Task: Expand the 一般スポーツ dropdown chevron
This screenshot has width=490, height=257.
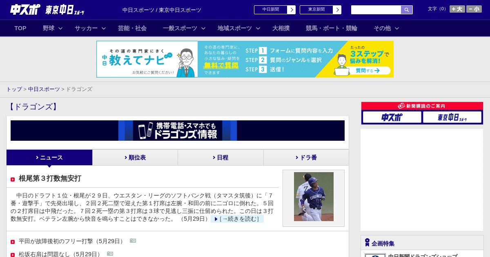Action: point(203,28)
